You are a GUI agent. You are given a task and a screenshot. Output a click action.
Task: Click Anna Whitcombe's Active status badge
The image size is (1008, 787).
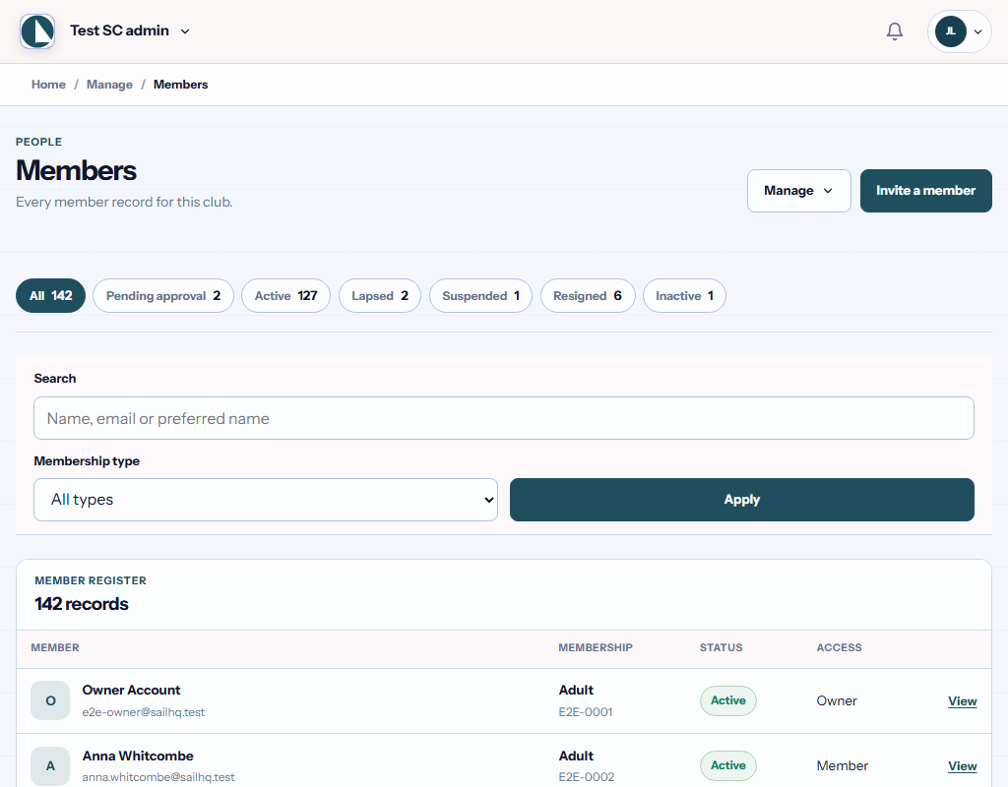728,765
